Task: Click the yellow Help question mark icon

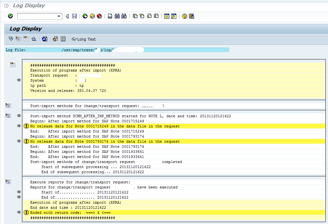Action: click(x=184, y=16)
